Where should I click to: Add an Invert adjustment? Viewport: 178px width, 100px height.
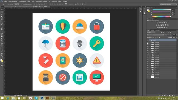point(158,28)
